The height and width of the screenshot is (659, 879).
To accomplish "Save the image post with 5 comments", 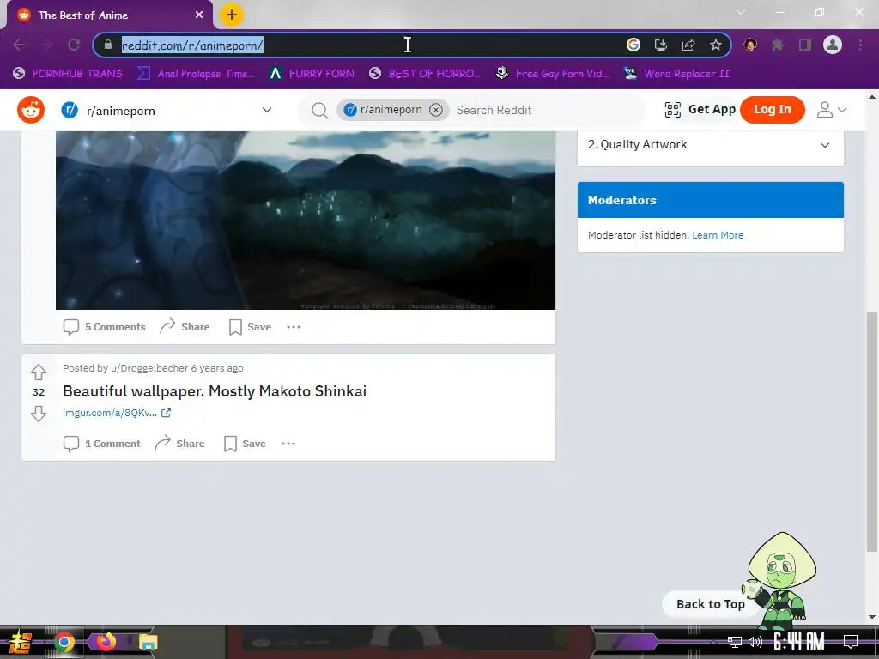I will [x=250, y=327].
